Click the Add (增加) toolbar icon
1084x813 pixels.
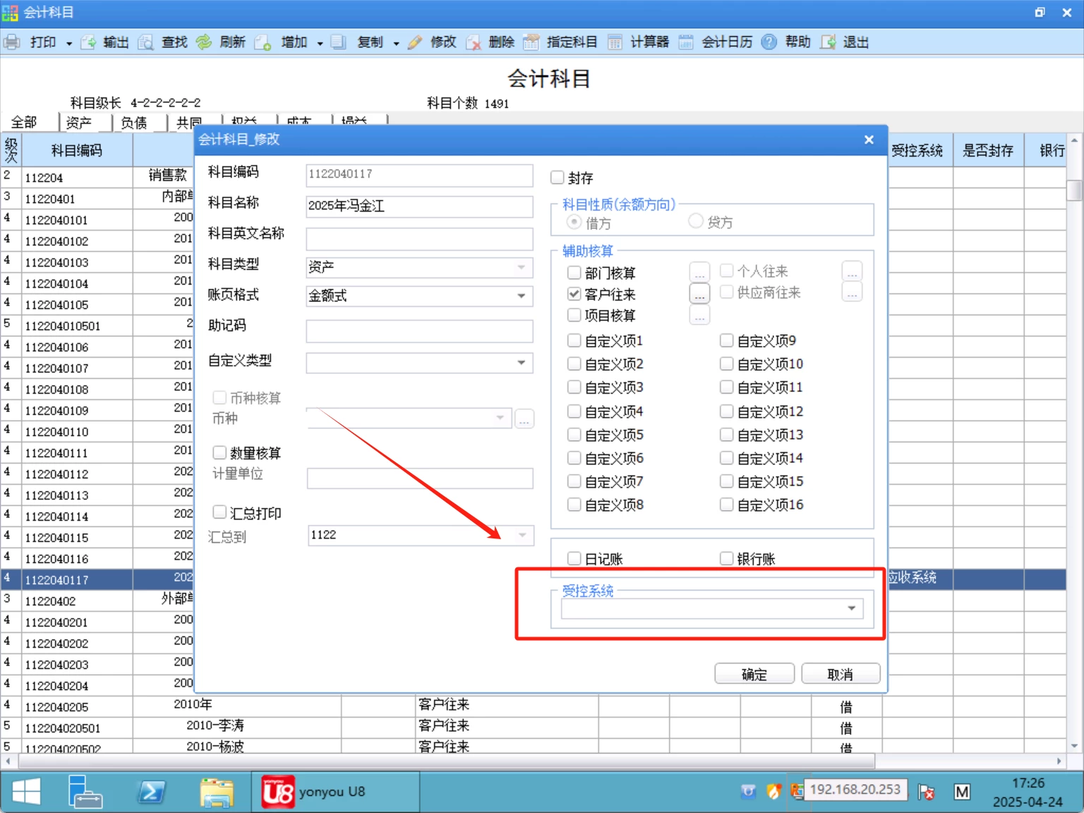pyautogui.click(x=263, y=42)
